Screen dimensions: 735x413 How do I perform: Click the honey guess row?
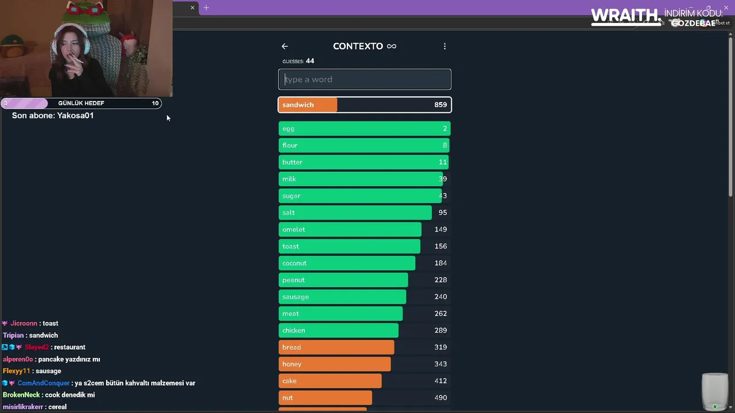coord(365,364)
